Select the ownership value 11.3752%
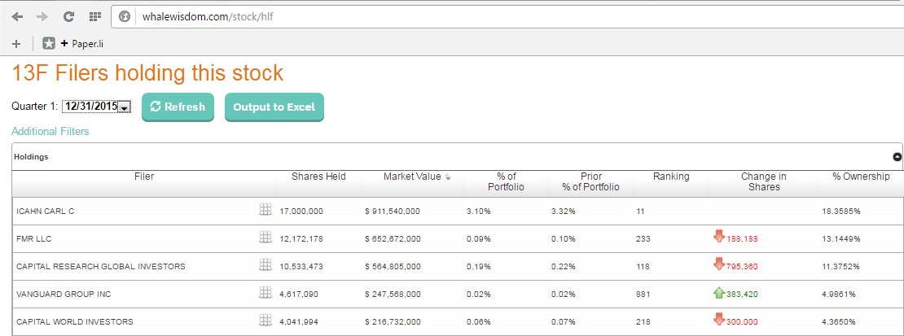 pyautogui.click(x=841, y=266)
